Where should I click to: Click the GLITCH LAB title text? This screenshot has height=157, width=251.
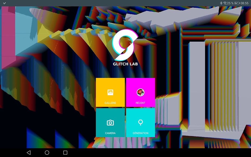[x=125, y=64]
